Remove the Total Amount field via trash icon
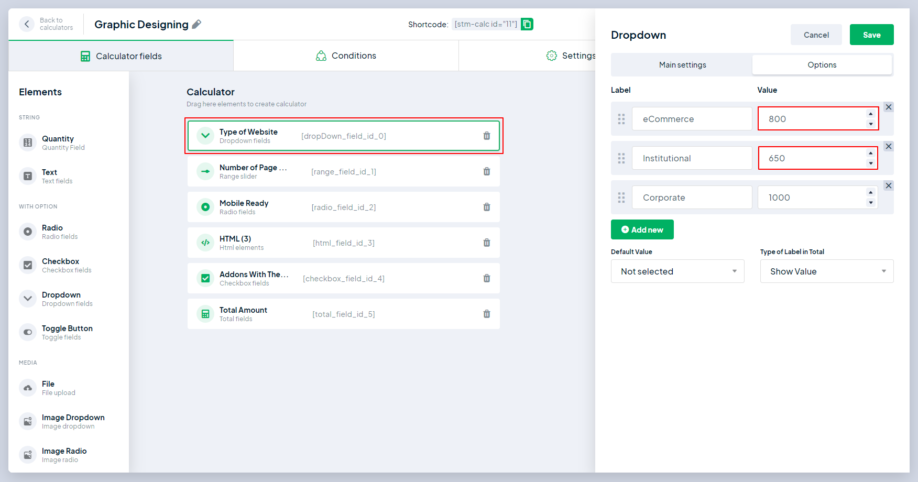This screenshot has height=482, width=918. [486, 314]
